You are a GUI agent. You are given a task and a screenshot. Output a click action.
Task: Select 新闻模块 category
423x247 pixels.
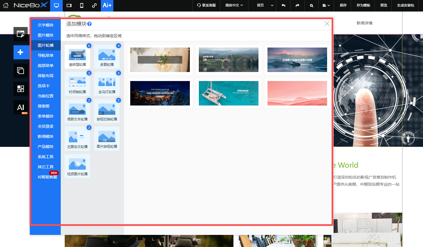tap(46, 136)
